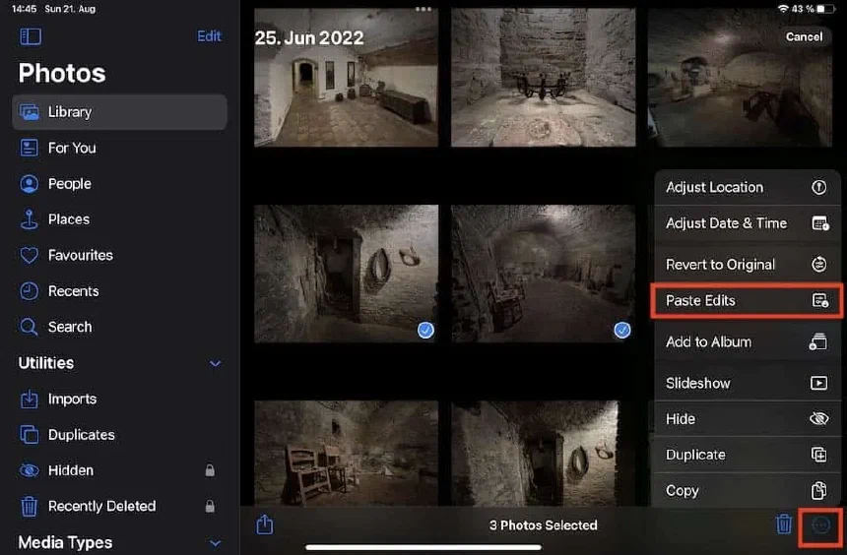This screenshot has width=847, height=555.
Task: Tap the three dots above the photo grid
Action: [423, 9]
